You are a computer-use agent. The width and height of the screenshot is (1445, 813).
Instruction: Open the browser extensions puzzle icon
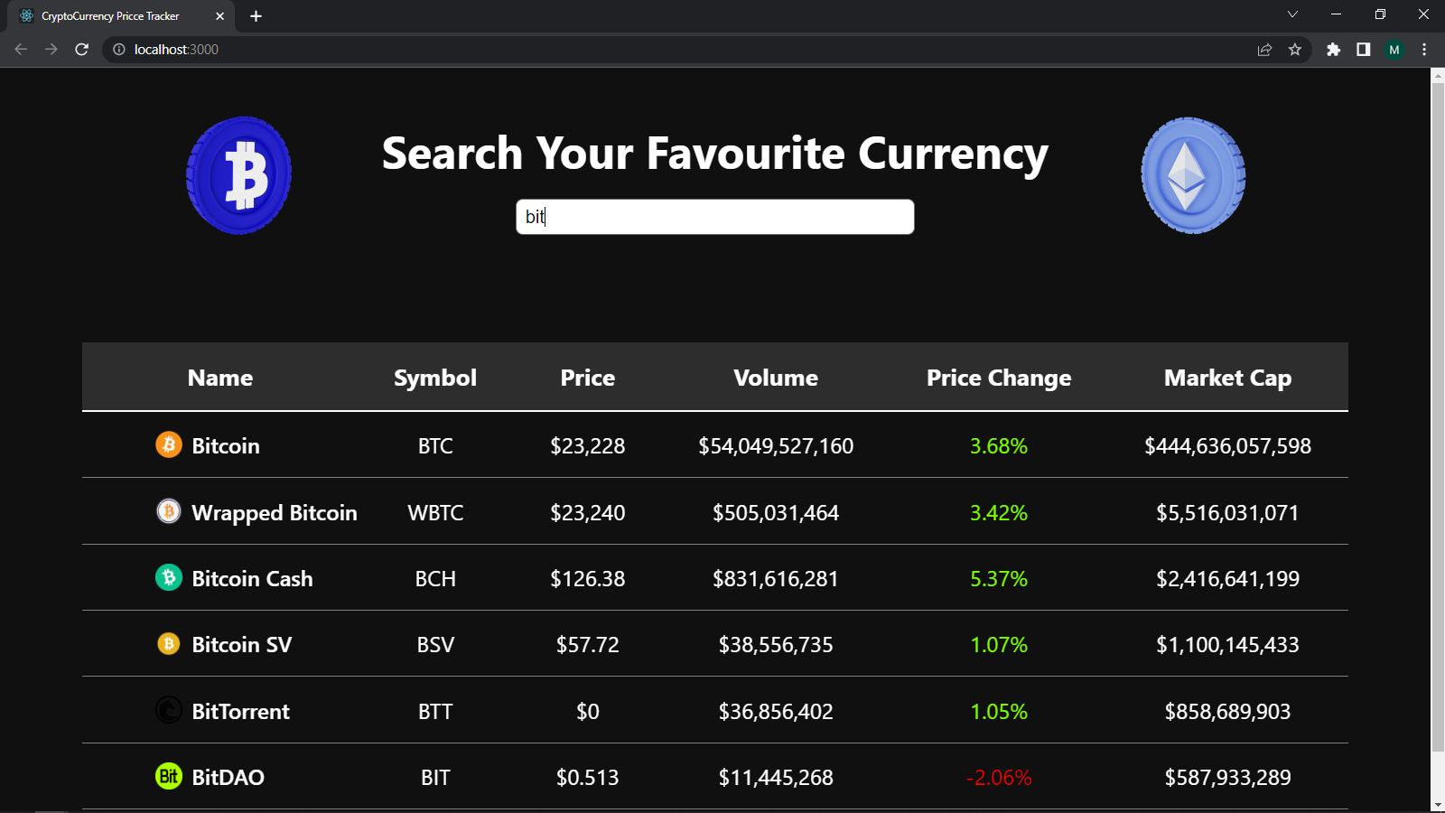click(x=1333, y=50)
